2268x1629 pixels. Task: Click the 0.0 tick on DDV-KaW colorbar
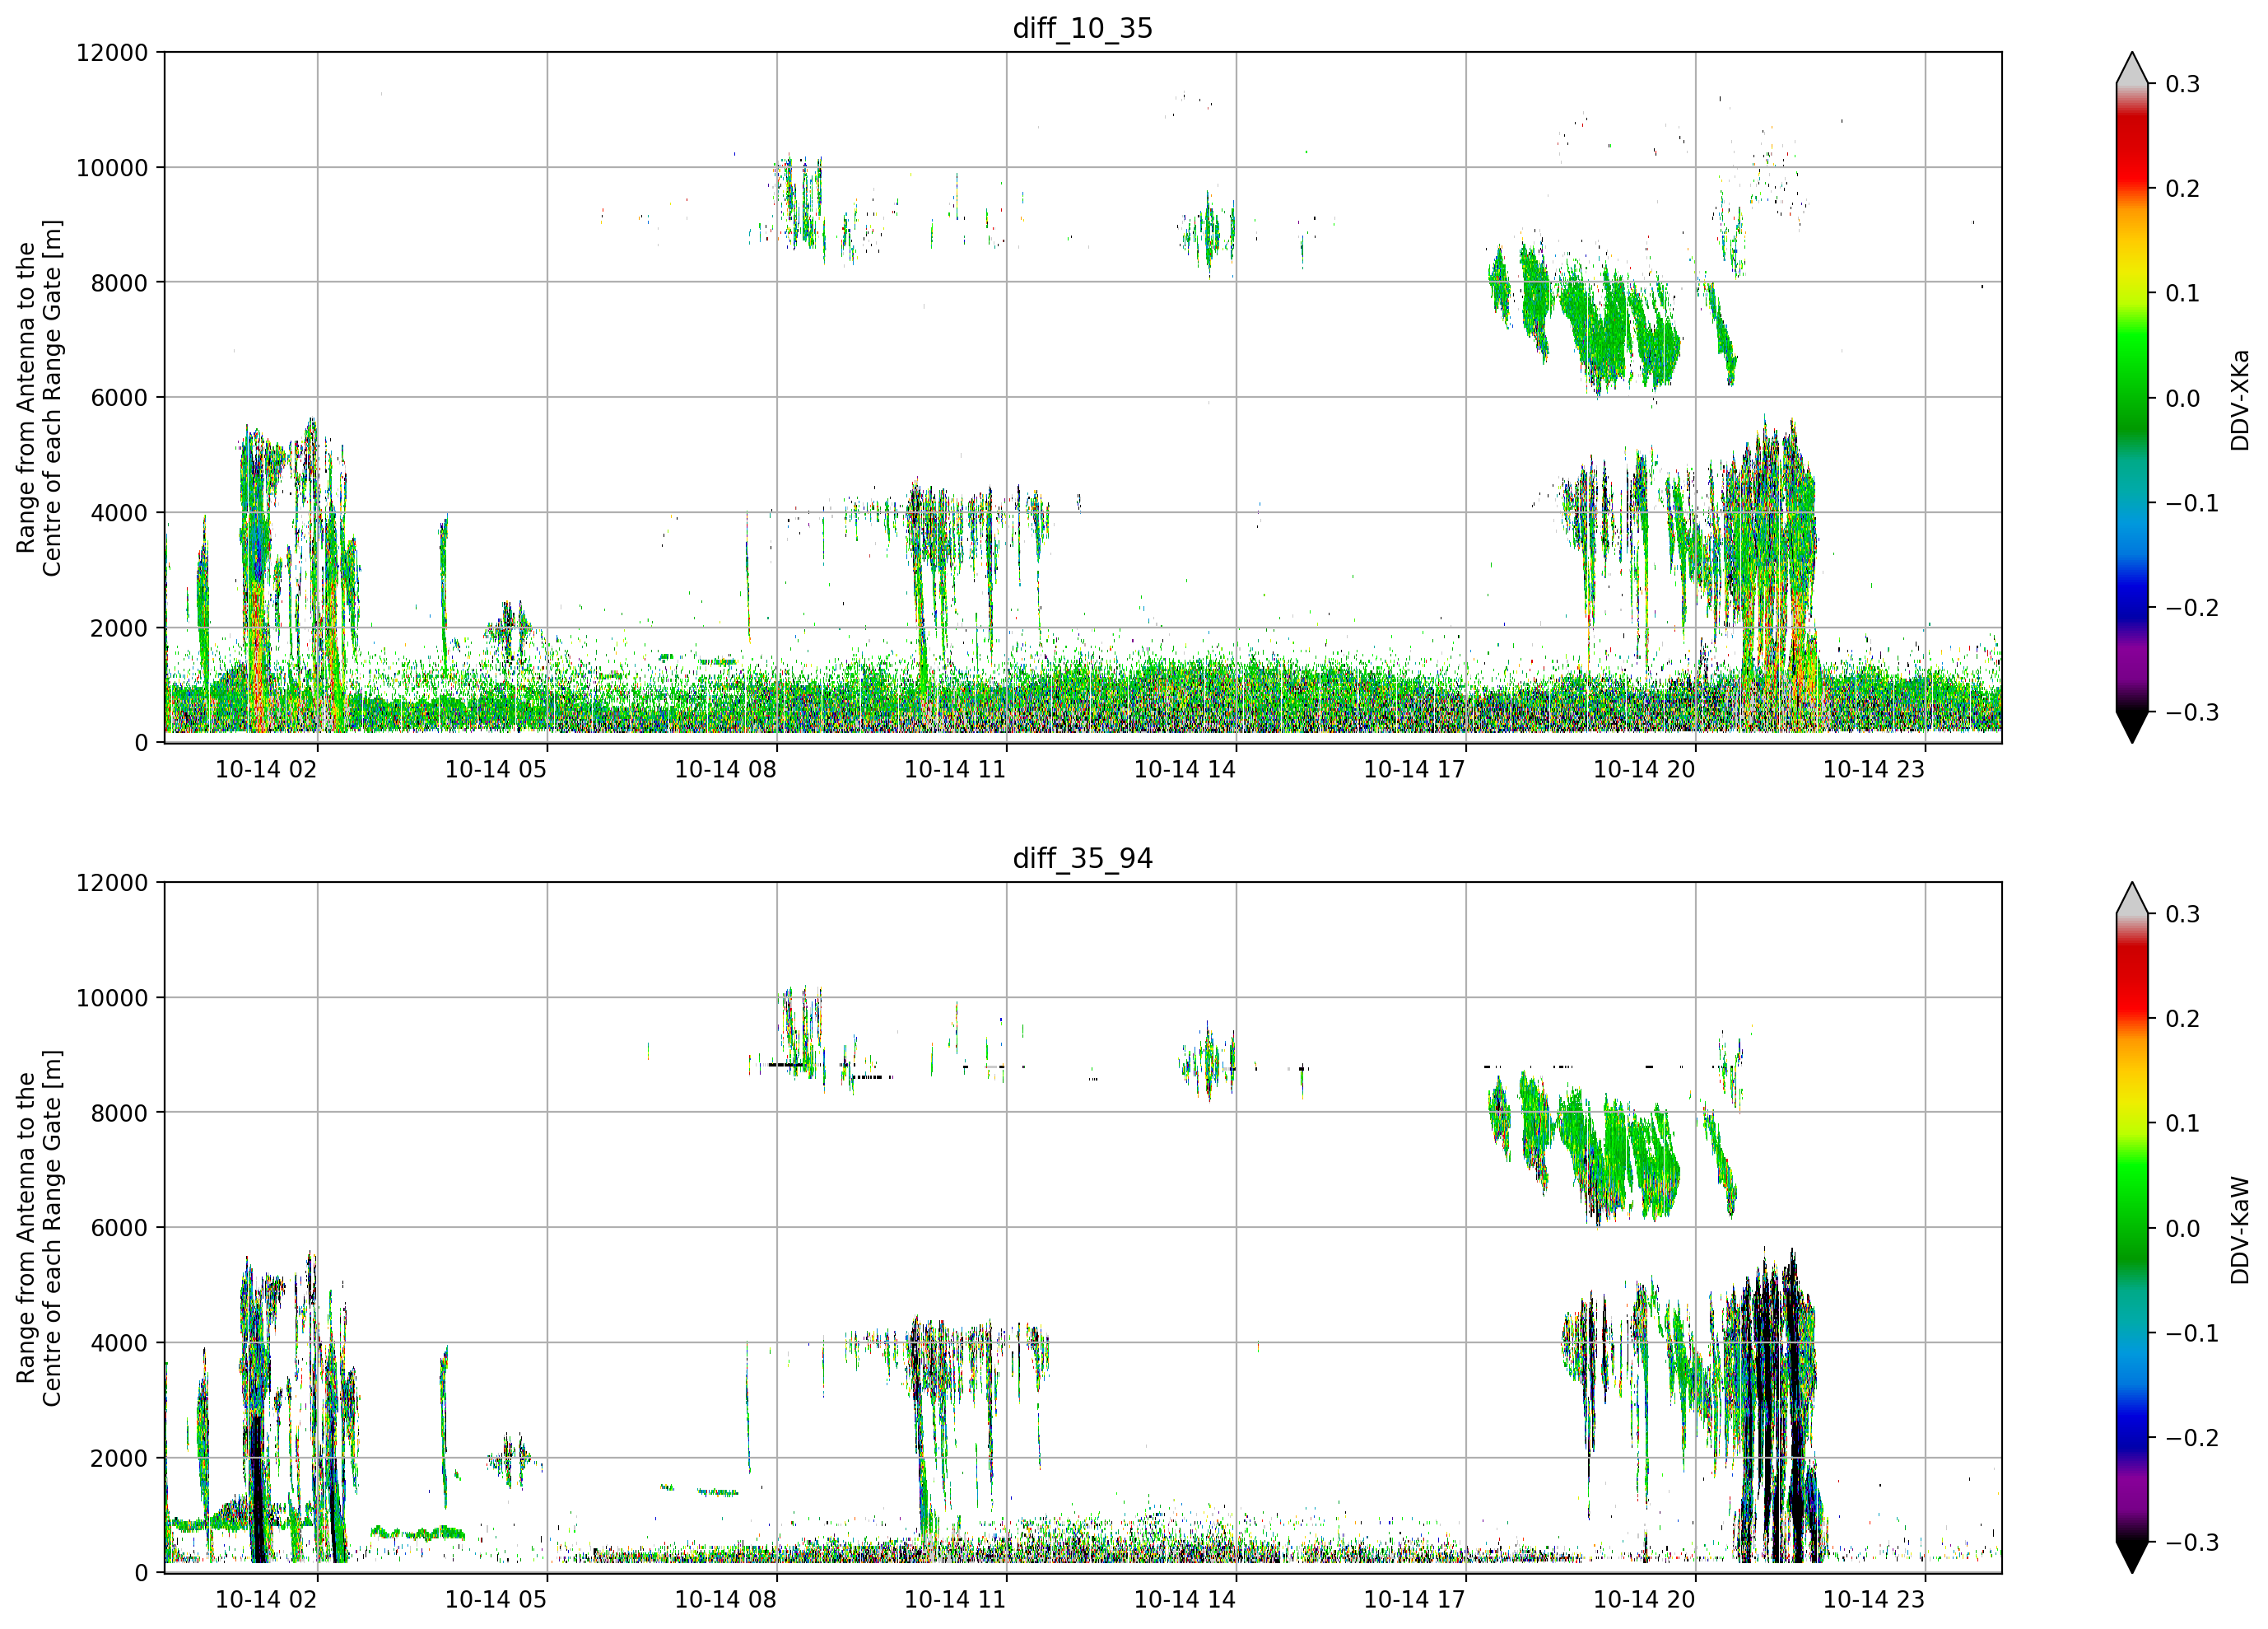coord(2183,1229)
